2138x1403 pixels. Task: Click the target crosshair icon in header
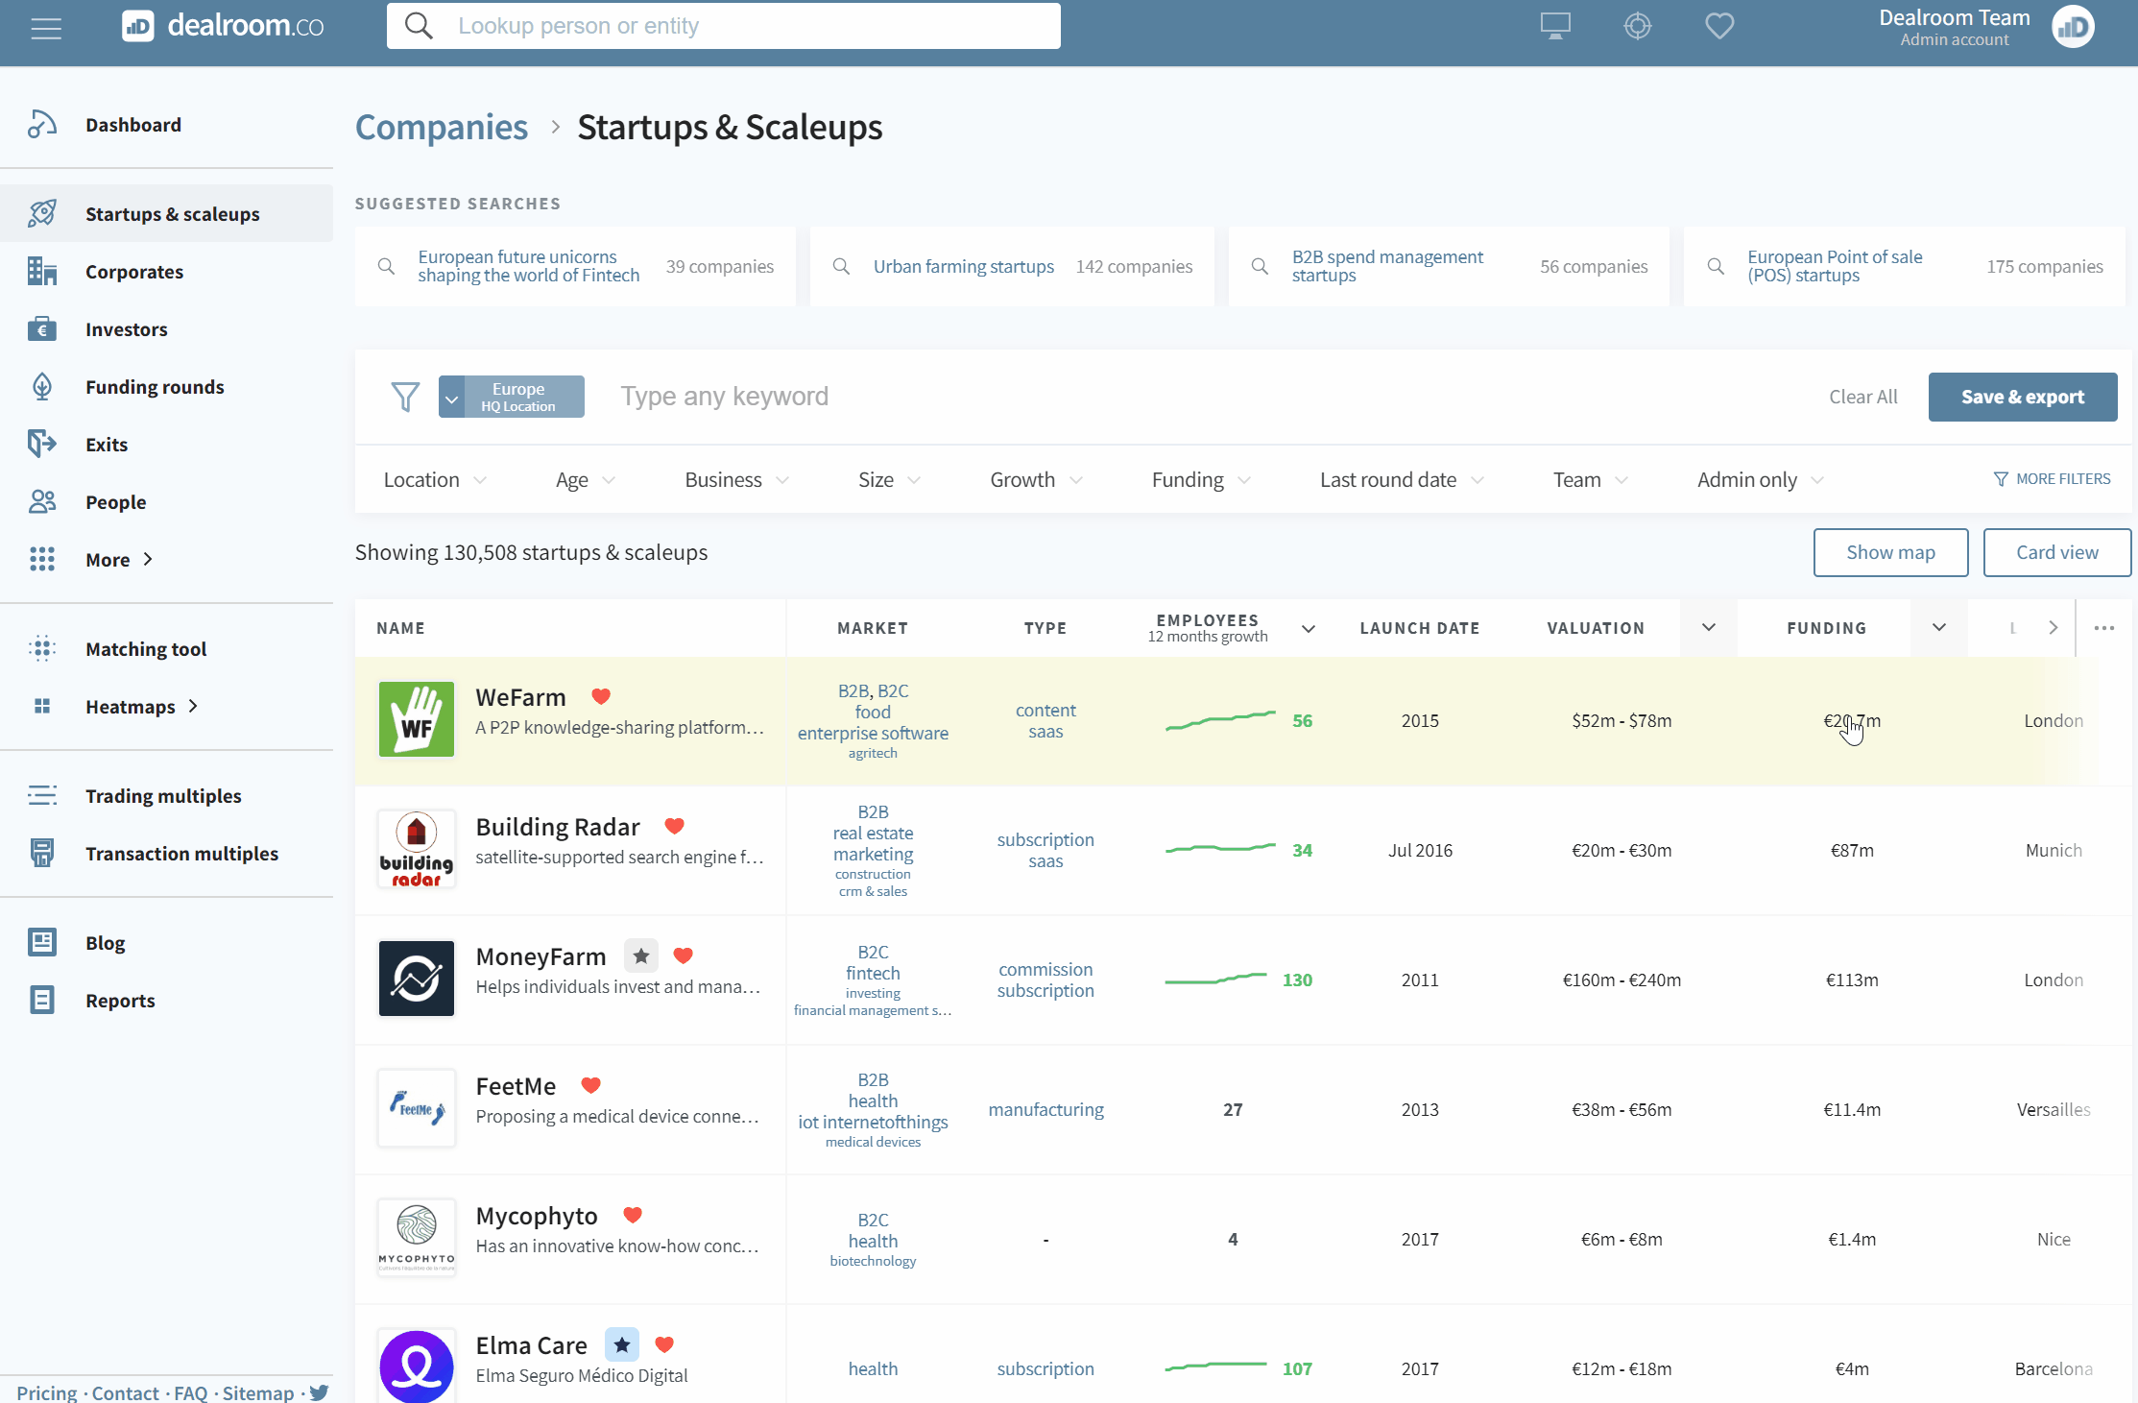click(1638, 26)
